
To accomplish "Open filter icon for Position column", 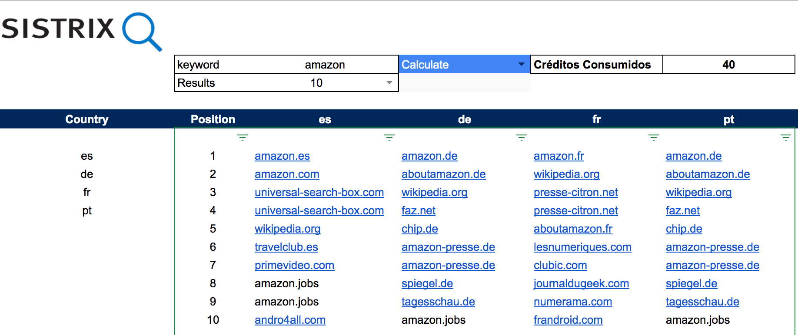I will (x=243, y=138).
